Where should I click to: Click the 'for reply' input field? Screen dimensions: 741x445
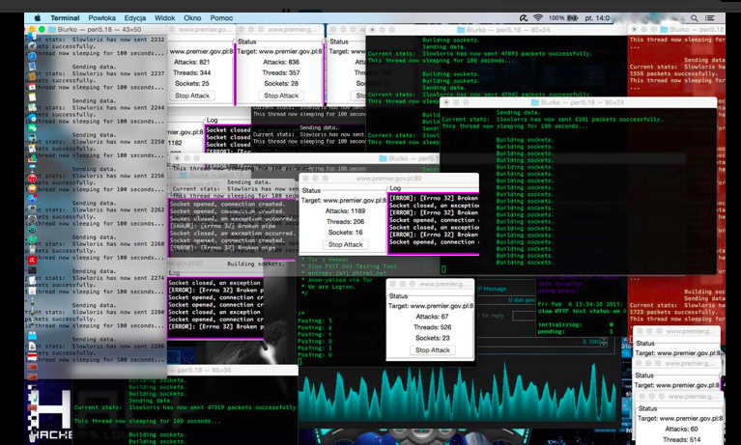tap(524, 316)
